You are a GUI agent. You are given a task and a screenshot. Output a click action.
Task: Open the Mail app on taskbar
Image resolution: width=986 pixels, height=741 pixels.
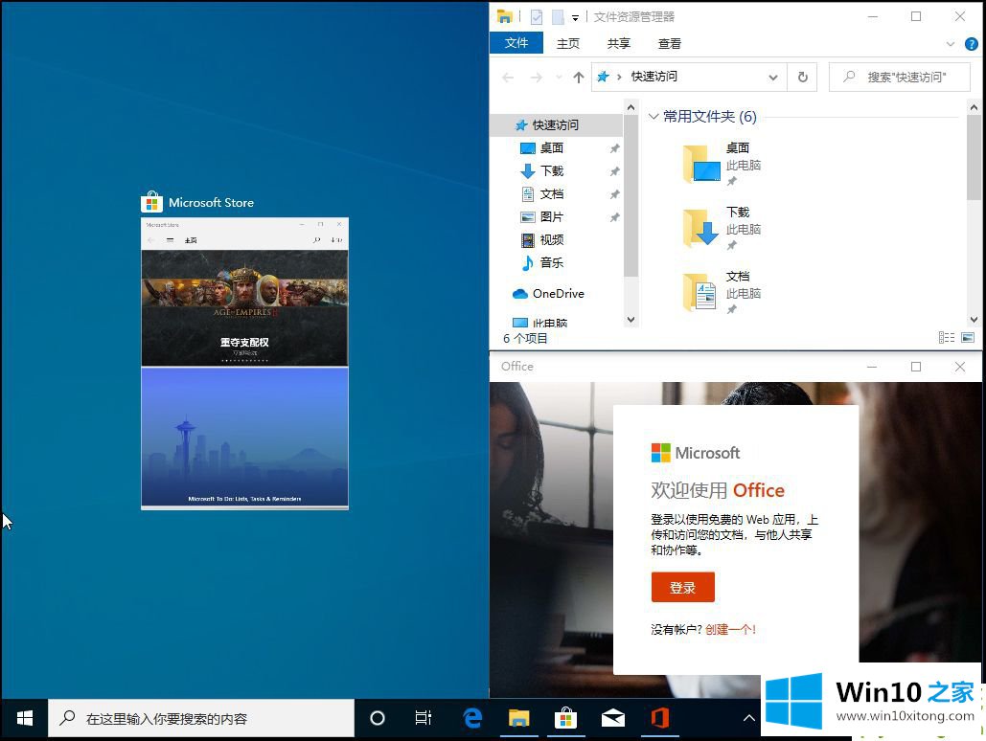pyautogui.click(x=613, y=718)
